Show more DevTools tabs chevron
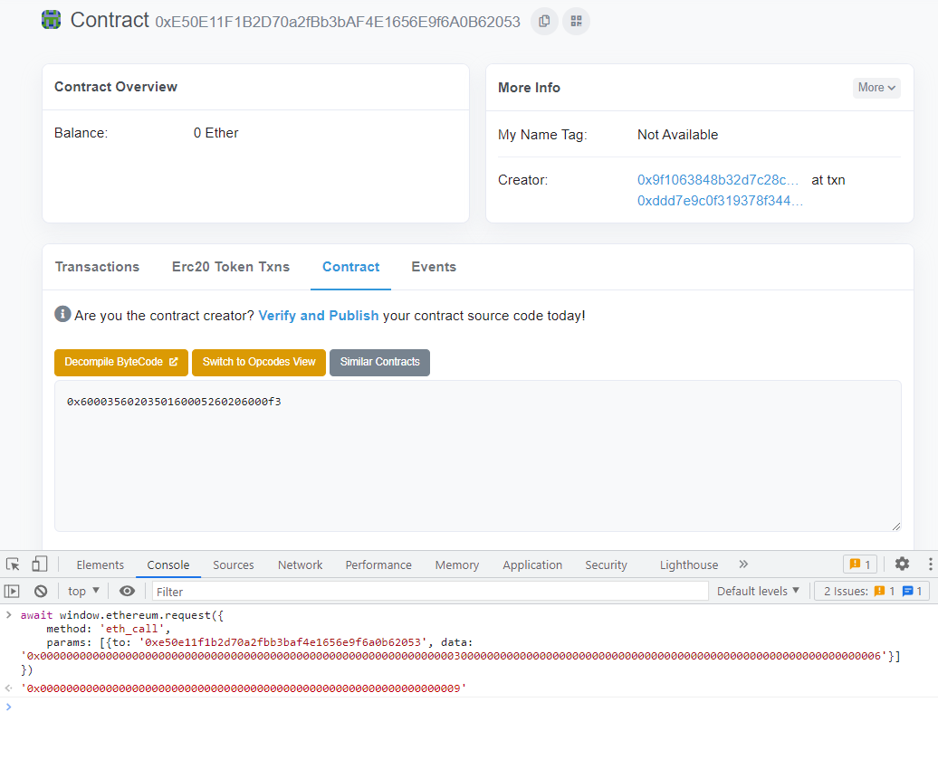This screenshot has height=778, width=938. 743,565
